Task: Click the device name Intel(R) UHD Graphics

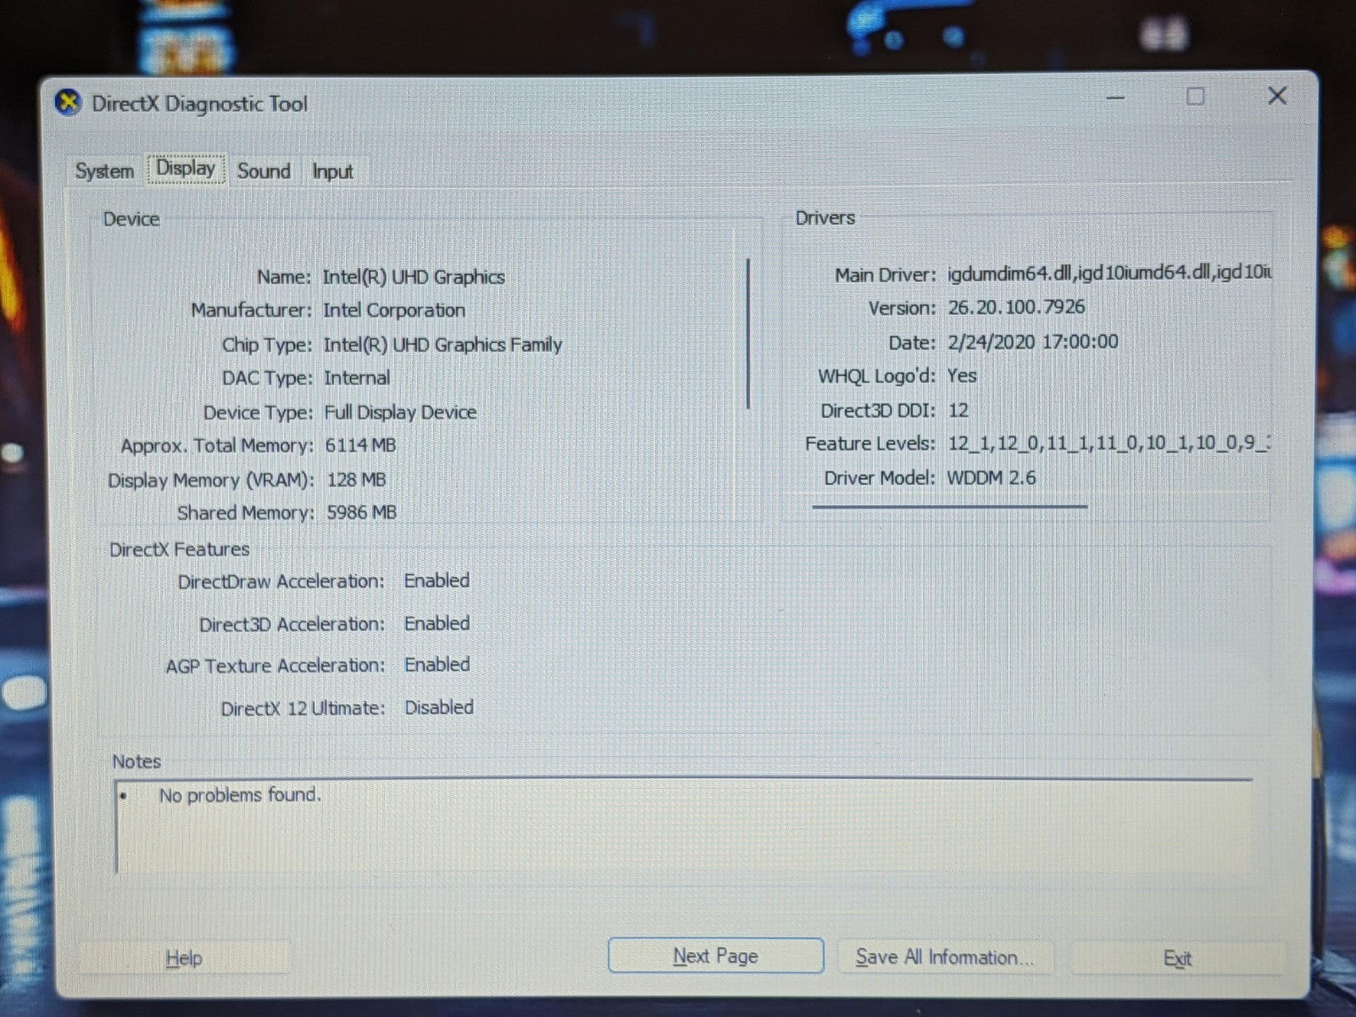Action: (x=414, y=277)
